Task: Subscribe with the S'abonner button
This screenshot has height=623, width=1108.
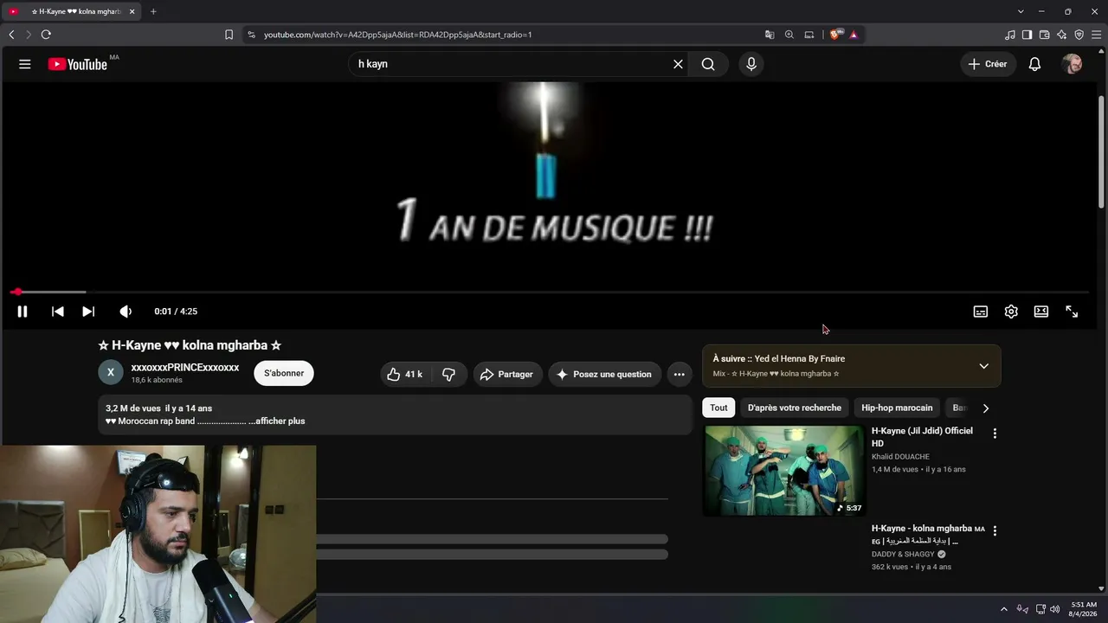Action: tap(284, 373)
